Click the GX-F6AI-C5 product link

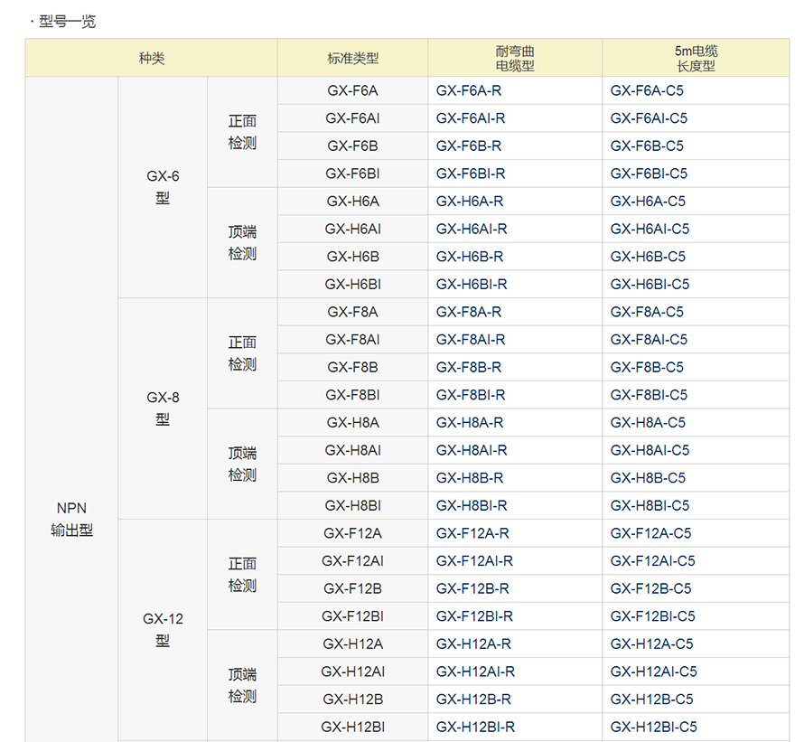(x=649, y=118)
